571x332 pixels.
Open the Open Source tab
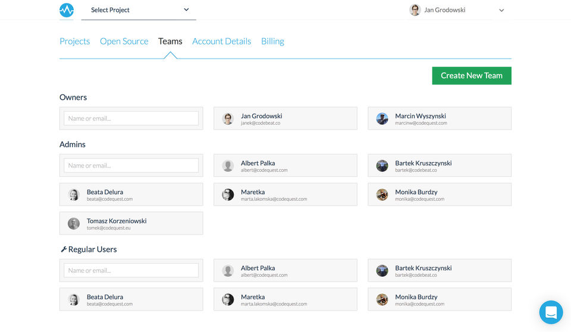124,41
